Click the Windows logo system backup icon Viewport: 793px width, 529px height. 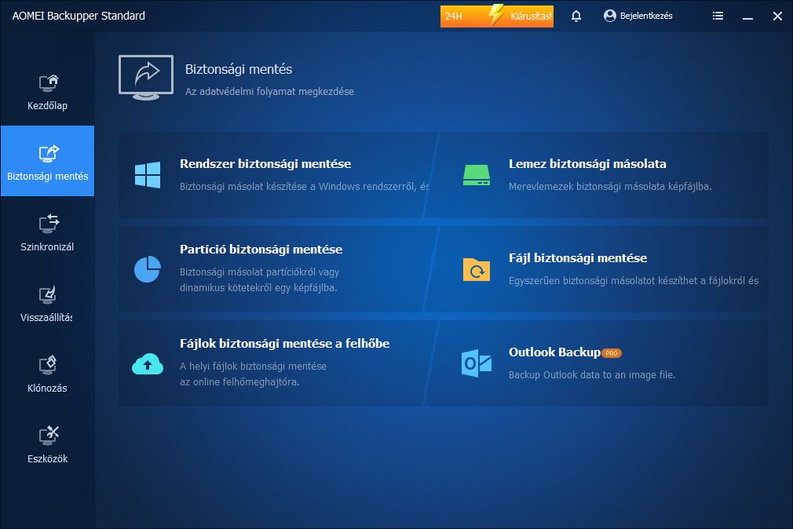pos(148,175)
